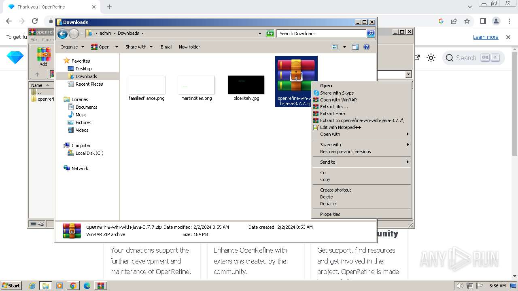Select Delete in context menu
This screenshot has width=518, height=291.
point(362,197)
